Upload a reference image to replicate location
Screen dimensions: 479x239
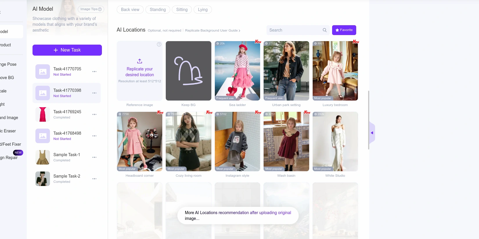coord(140,71)
